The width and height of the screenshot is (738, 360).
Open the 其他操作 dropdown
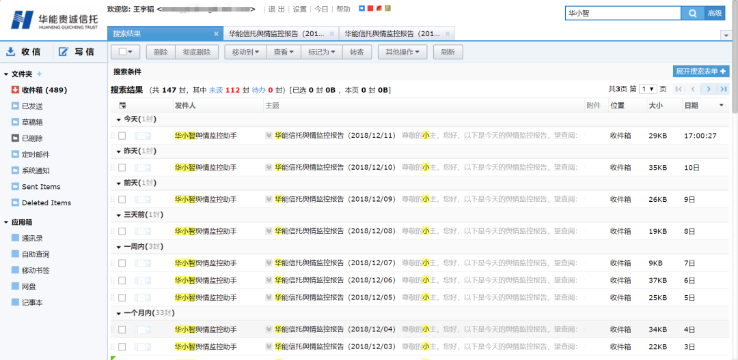402,52
